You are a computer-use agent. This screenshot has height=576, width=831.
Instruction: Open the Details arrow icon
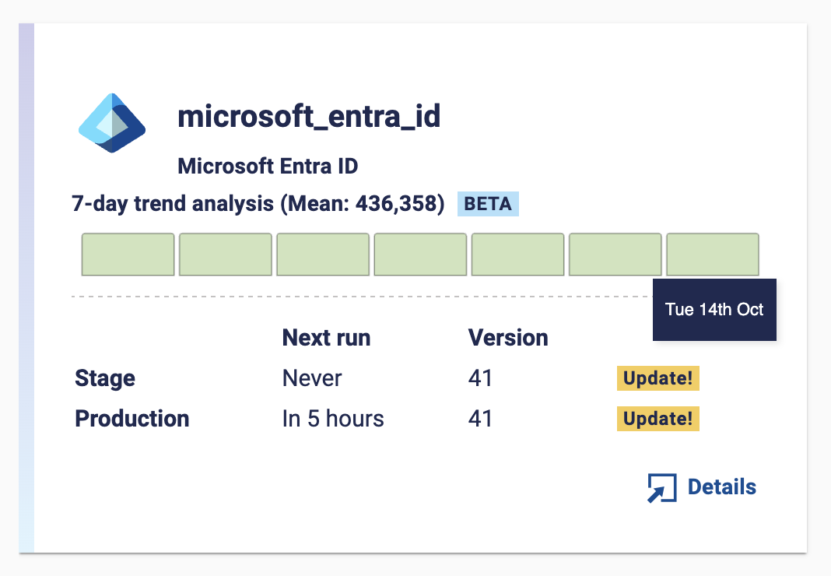point(662,487)
